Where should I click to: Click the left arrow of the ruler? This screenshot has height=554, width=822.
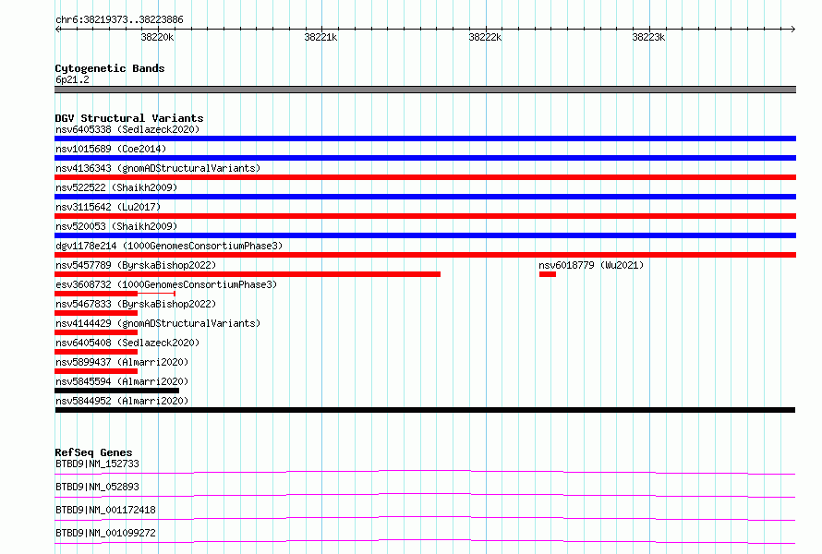click(x=58, y=29)
